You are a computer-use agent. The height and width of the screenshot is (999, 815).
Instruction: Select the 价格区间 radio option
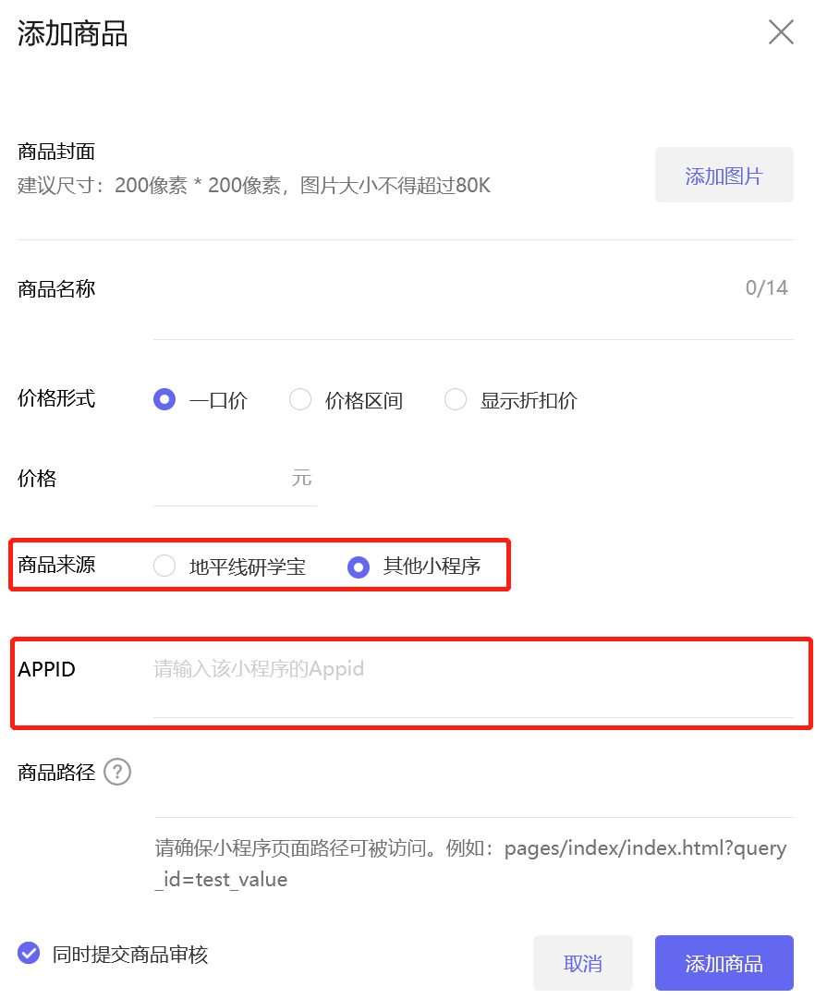(x=300, y=399)
